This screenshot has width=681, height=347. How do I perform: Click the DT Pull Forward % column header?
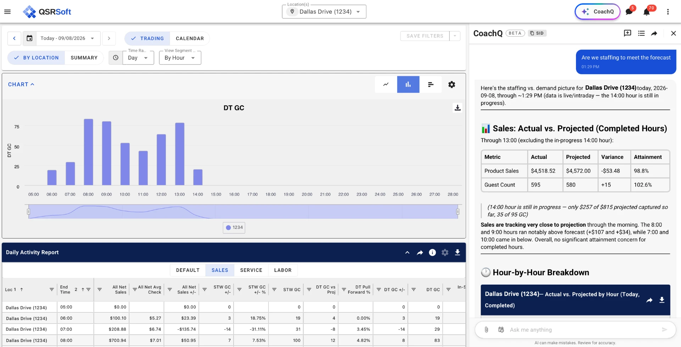[x=359, y=290]
